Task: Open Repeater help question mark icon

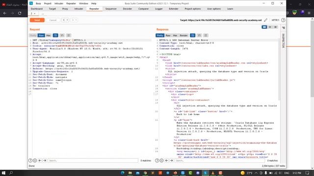Action: click(283, 20)
